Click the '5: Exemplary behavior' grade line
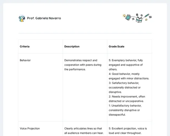The image size is (170, 136). (126, 65)
